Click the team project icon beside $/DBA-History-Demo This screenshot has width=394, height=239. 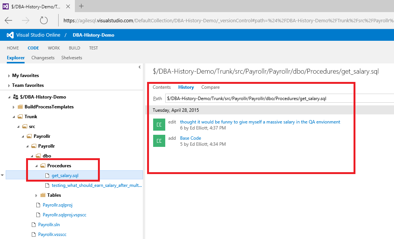pos(16,97)
